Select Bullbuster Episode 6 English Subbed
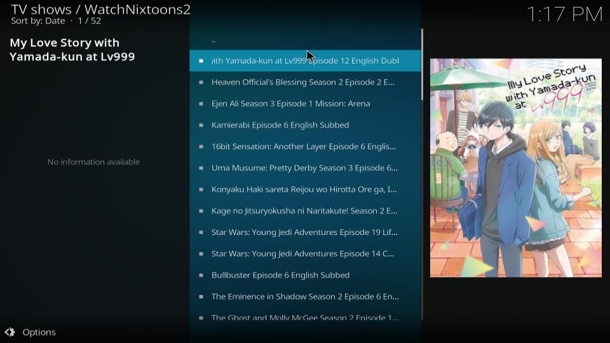The height and width of the screenshot is (343, 610). pyautogui.click(x=305, y=274)
